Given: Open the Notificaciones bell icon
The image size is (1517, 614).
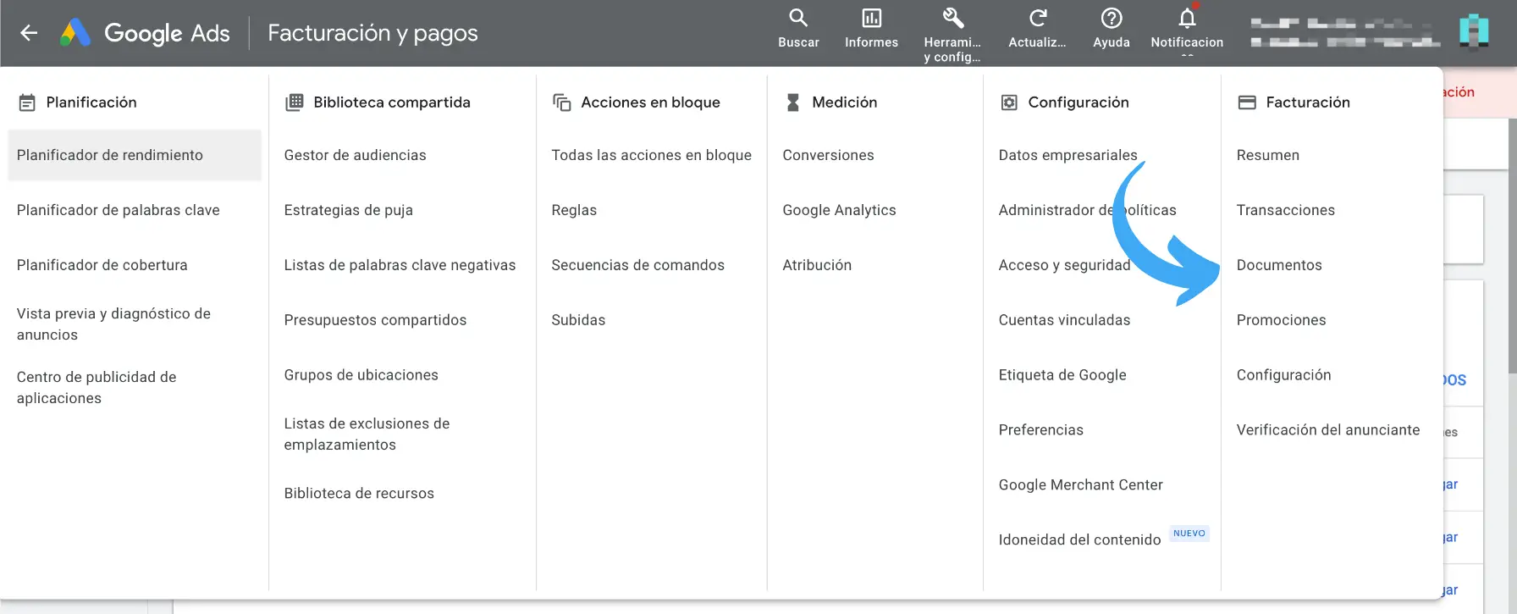Looking at the screenshot, I should (x=1187, y=18).
